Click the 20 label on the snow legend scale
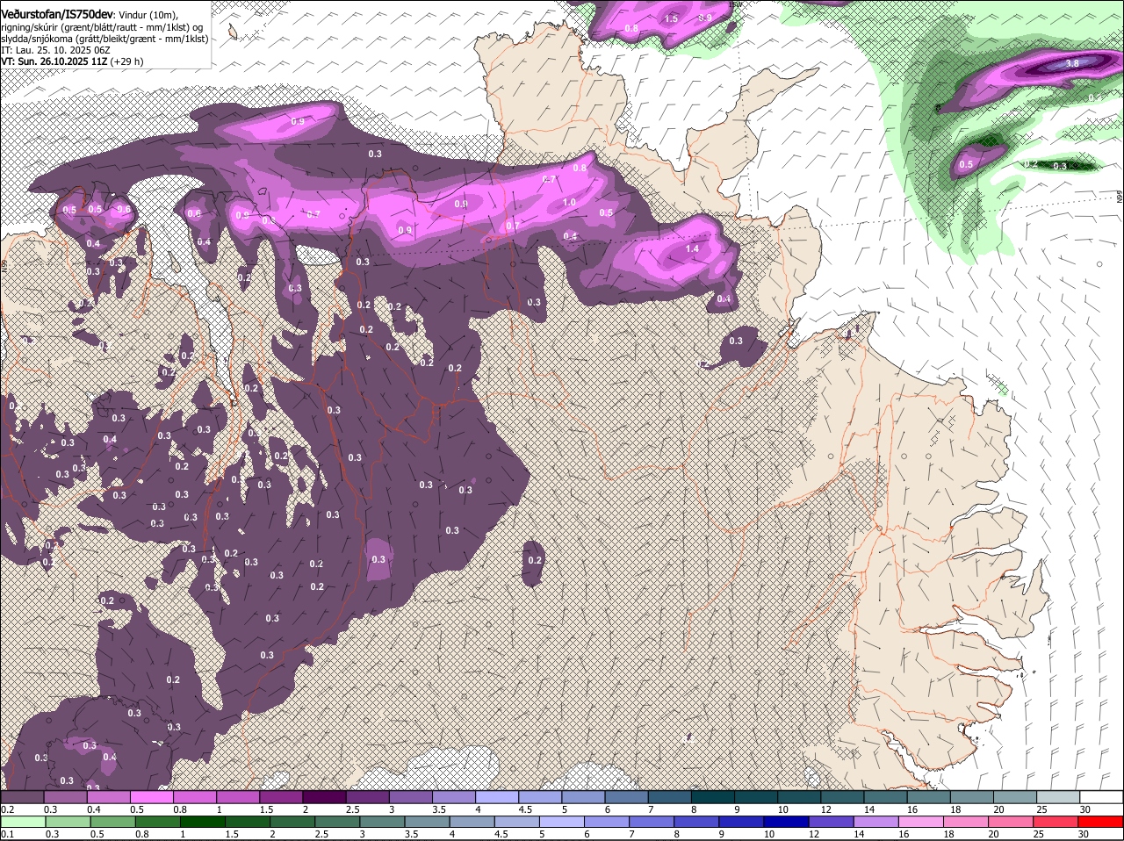The image size is (1124, 841). 999,809
